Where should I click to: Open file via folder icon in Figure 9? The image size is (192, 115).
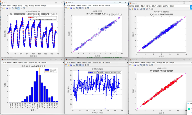133,9
